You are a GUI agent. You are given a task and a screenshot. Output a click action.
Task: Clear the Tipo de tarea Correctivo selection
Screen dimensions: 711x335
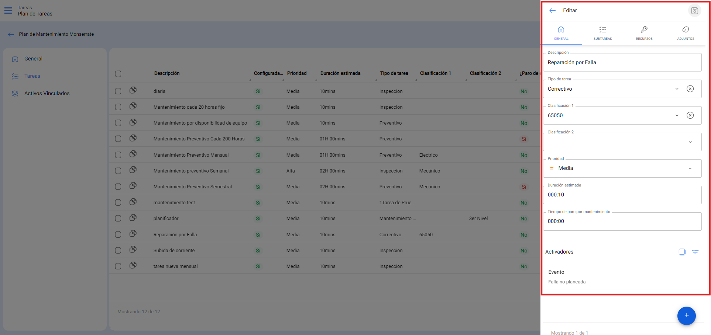pos(690,89)
